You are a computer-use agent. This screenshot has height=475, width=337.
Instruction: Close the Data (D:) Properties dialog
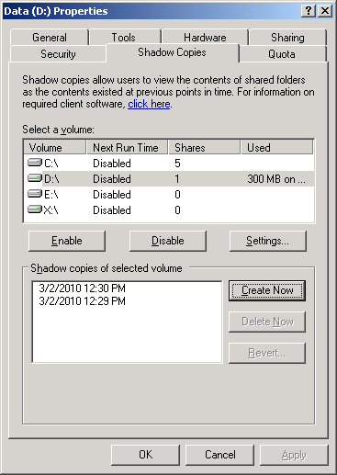[325, 11]
